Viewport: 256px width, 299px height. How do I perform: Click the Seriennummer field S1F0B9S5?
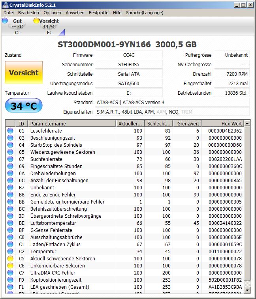pos(129,64)
